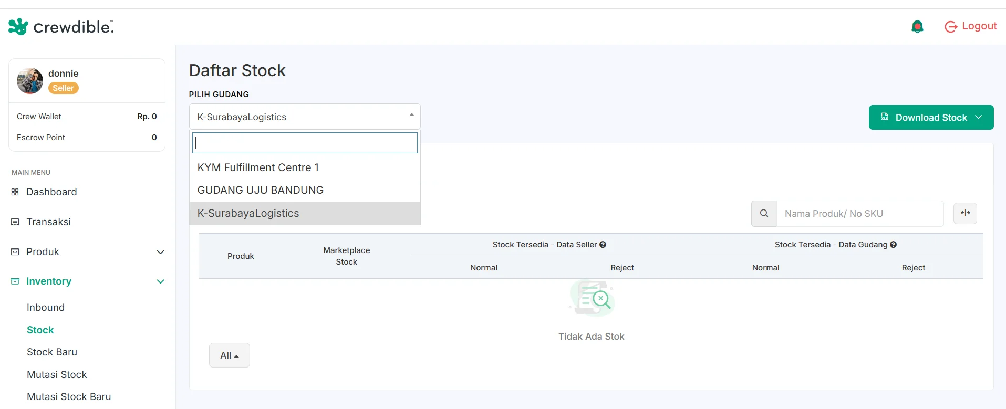Open the All page-size dropdown

[x=229, y=355]
